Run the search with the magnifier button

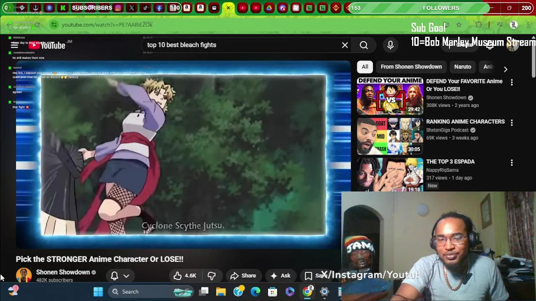(363, 45)
